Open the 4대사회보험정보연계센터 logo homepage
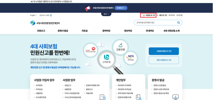Image resolution: width=218 pixels, height=100 pixels. [45, 23]
